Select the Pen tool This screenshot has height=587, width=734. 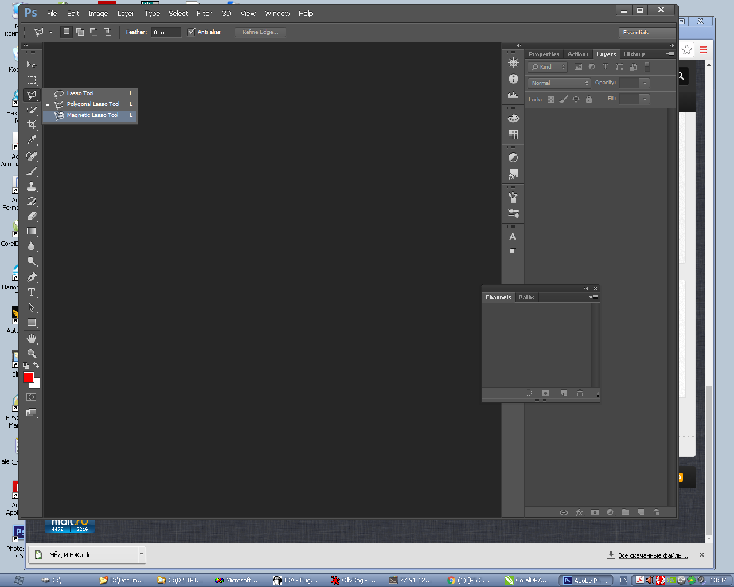coord(32,277)
